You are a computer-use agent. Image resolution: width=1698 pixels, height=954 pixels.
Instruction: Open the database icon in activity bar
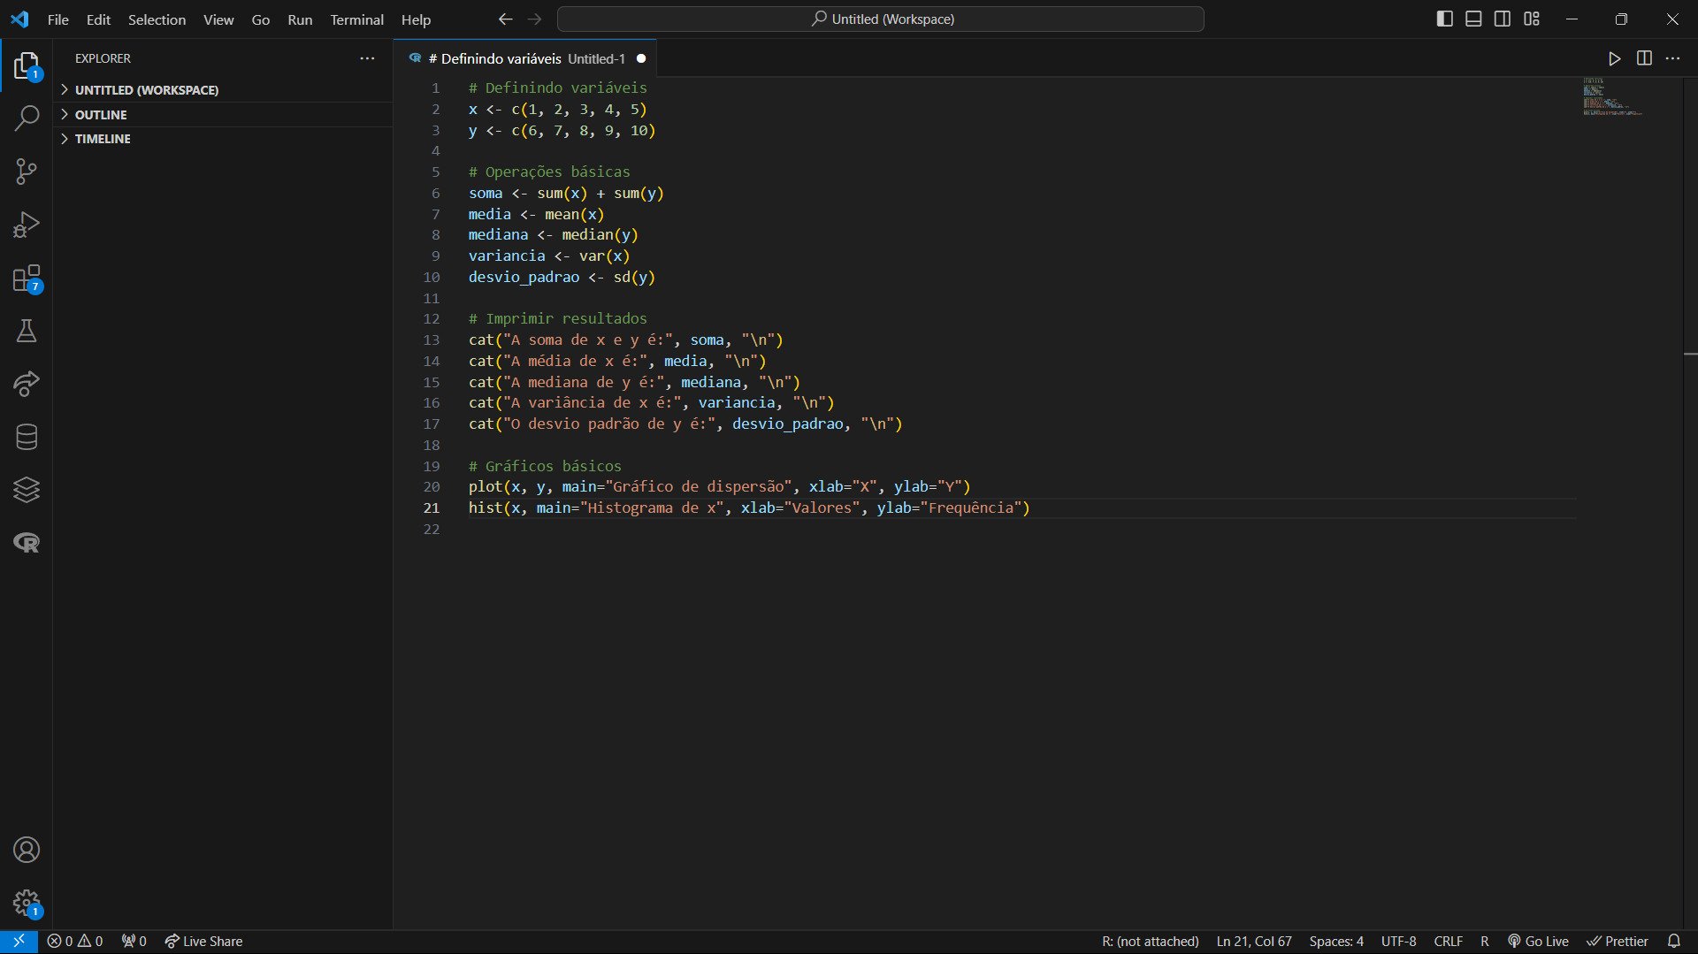[x=27, y=437]
